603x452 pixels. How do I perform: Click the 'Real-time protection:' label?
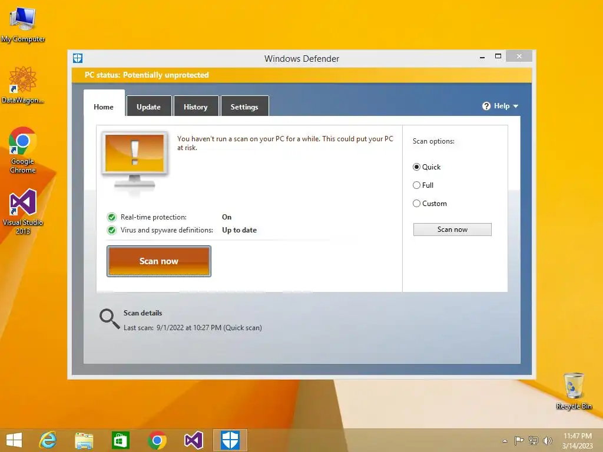point(154,217)
